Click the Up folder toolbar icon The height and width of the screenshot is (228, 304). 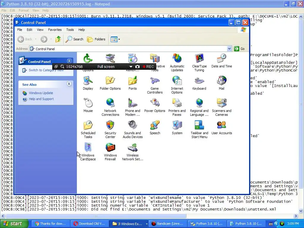click(58, 39)
